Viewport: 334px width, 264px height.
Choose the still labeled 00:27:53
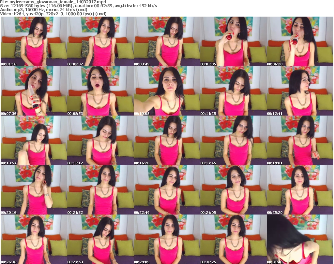click(100, 239)
